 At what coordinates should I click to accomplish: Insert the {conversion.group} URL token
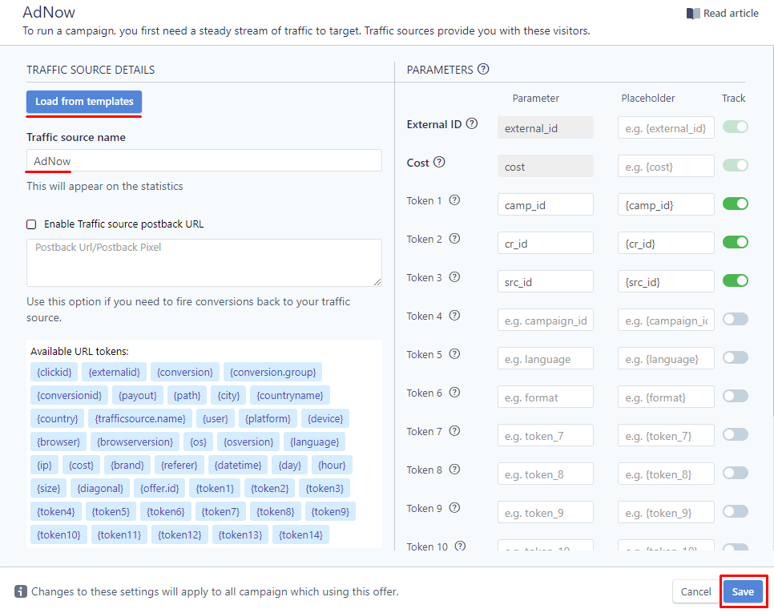tap(272, 372)
